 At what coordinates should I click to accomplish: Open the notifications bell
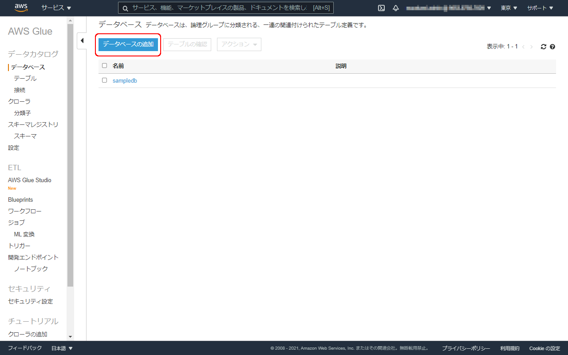tap(396, 8)
